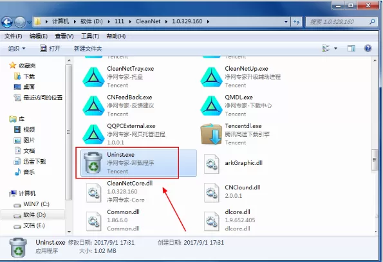383x262 pixels.
Task: Open 图片 library
Action: click(x=24, y=140)
